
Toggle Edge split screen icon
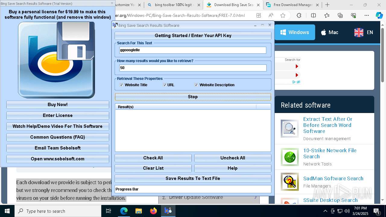point(313,15)
